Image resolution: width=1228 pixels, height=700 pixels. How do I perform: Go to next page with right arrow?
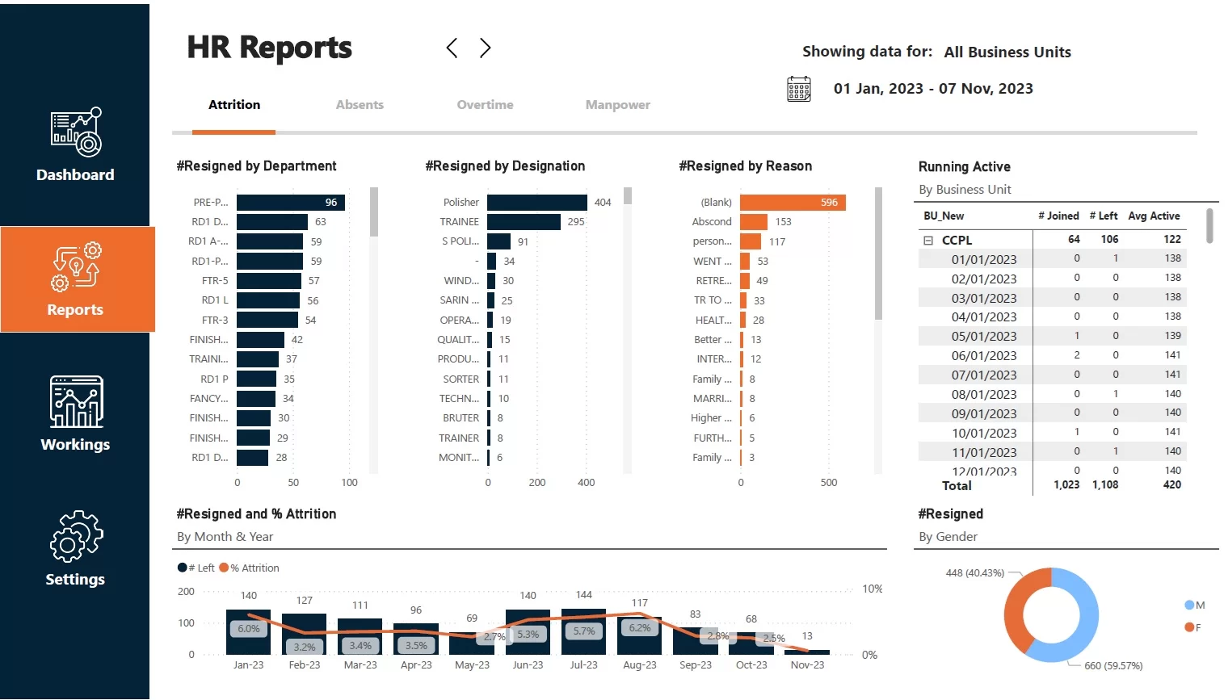[485, 48]
